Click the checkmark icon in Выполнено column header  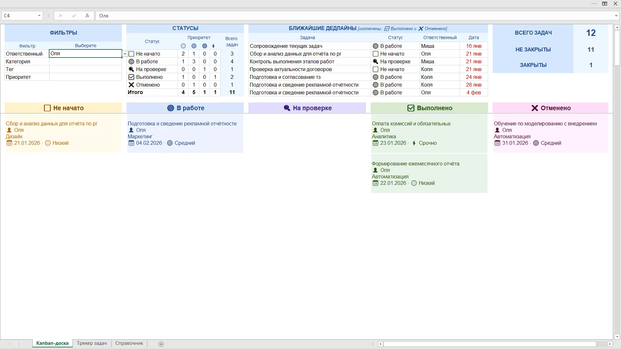[x=411, y=108]
